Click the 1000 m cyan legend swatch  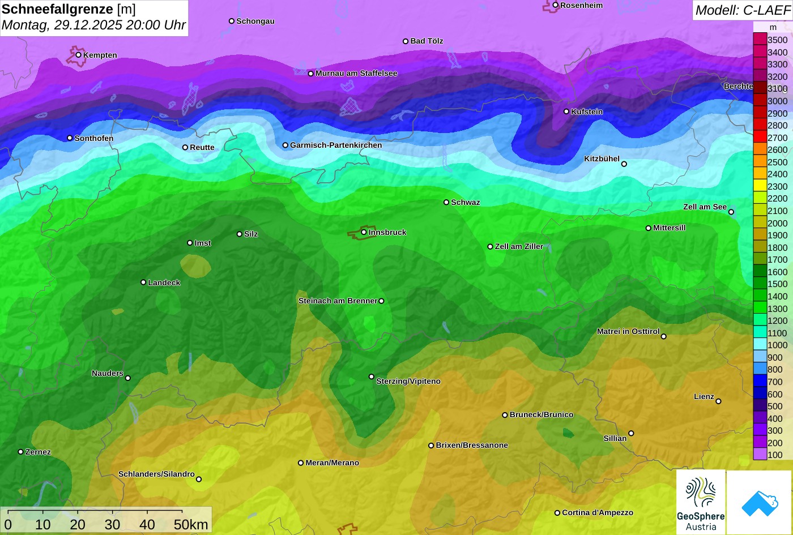760,345
